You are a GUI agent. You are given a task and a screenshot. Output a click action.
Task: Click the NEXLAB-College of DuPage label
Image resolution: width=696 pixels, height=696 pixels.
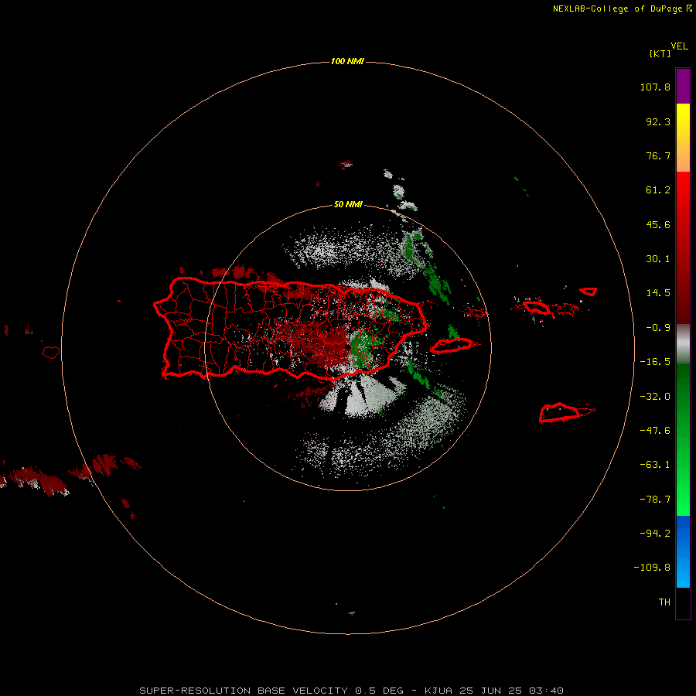point(623,9)
